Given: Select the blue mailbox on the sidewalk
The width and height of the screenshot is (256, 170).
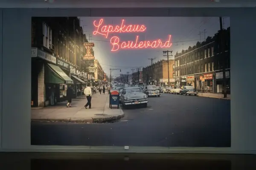Looking at the screenshot, I should pyautogui.click(x=114, y=99).
